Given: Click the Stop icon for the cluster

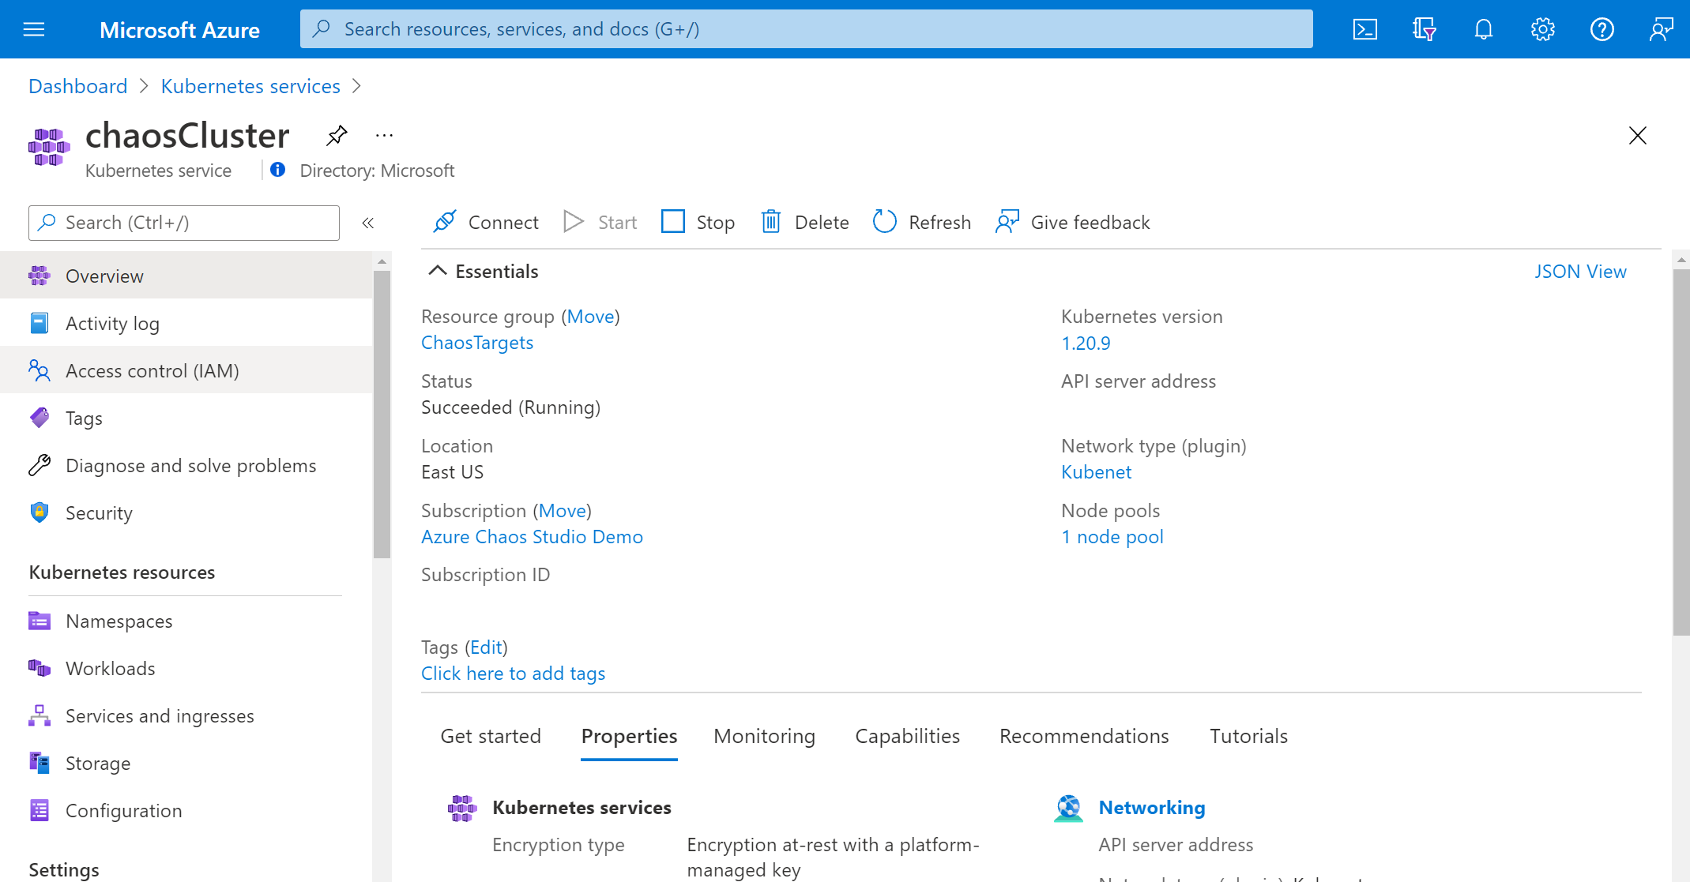Looking at the screenshot, I should [x=672, y=221].
